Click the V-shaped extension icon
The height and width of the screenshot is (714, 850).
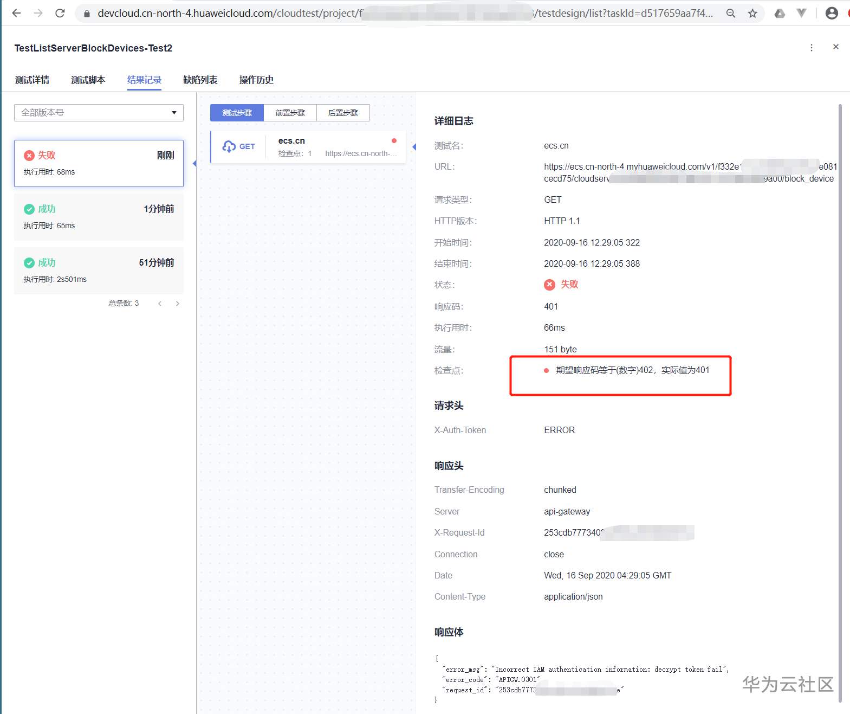[802, 14]
